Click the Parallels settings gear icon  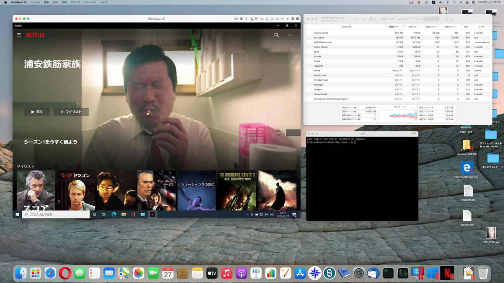[x=293, y=19]
